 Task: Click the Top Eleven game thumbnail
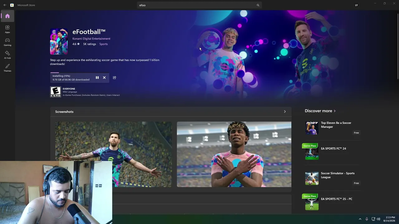tap(312, 128)
